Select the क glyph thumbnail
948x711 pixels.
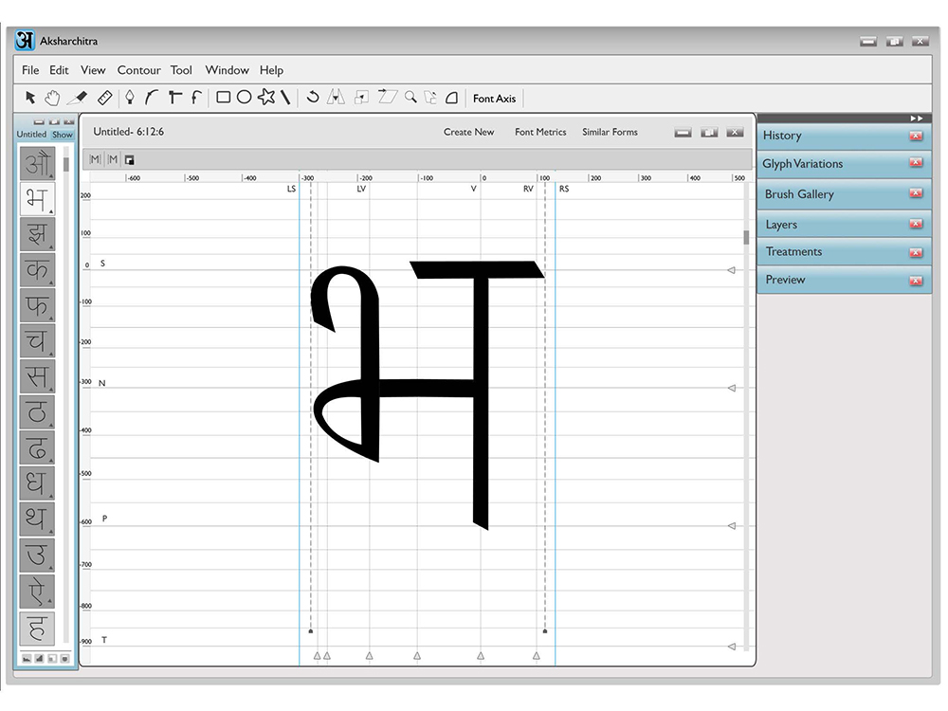[37, 269]
